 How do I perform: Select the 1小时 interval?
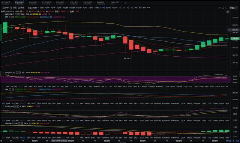tap(85, 8)
